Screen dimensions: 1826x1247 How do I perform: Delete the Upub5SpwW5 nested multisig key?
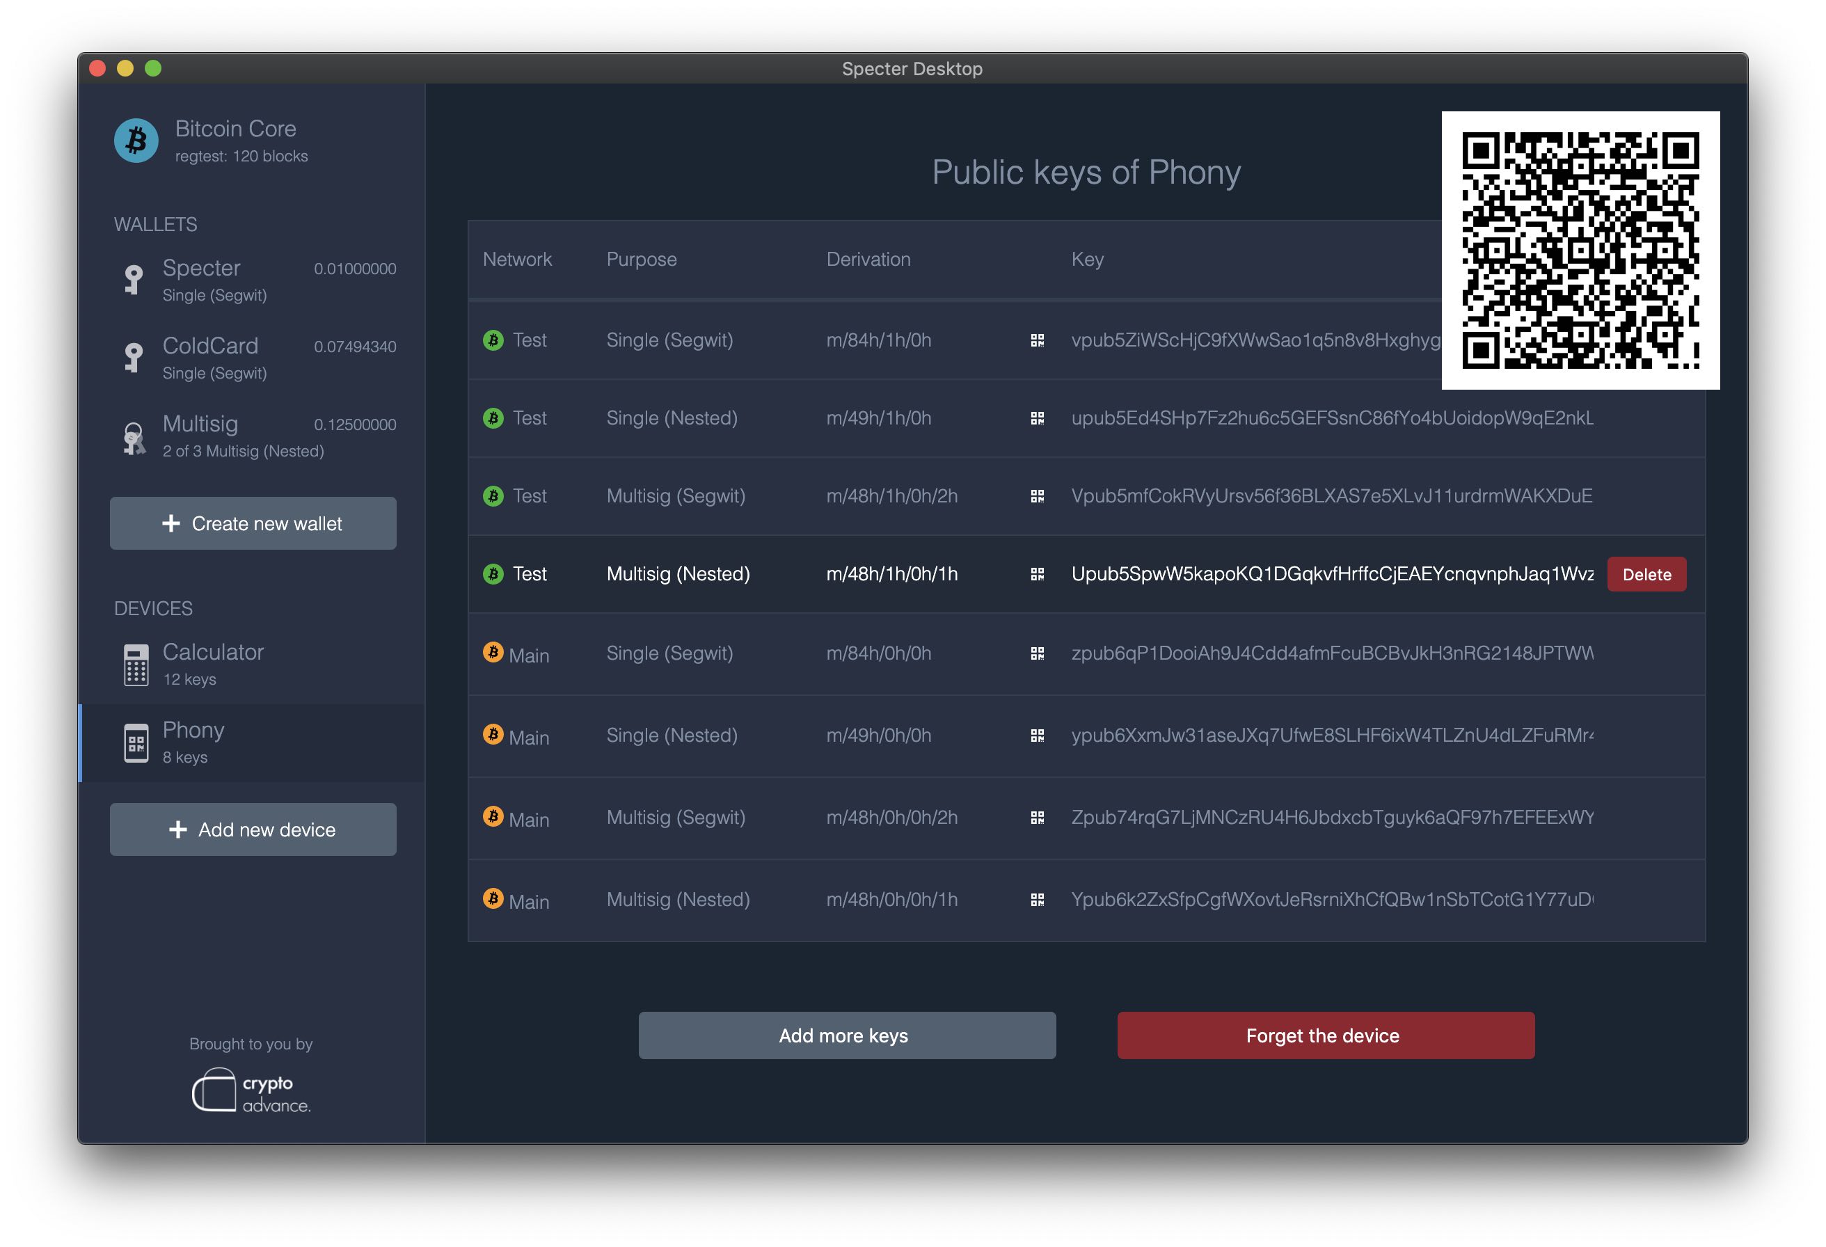click(1646, 574)
